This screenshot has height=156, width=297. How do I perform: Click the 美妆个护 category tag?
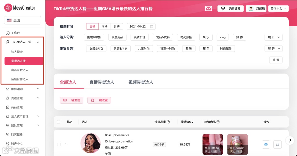[x=159, y=145]
